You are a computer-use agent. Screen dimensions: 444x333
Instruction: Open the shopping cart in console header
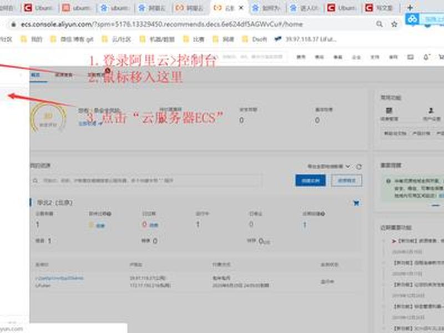click(441, 57)
